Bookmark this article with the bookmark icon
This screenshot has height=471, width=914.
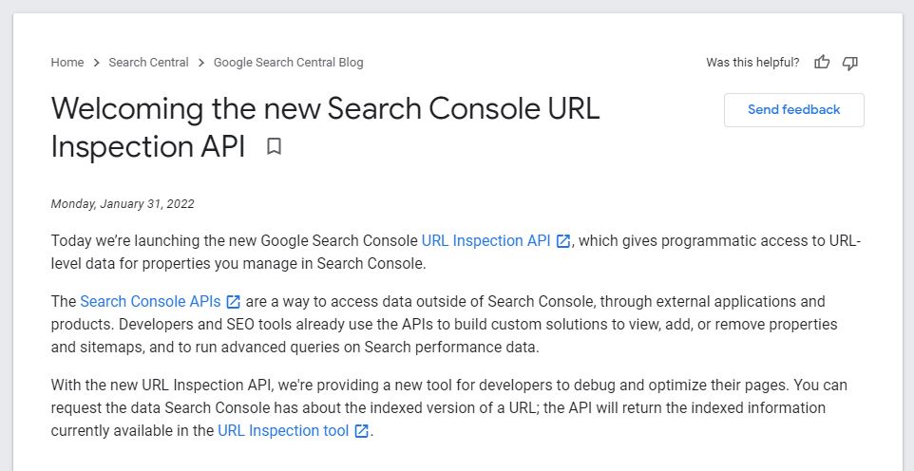(x=274, y=146)
